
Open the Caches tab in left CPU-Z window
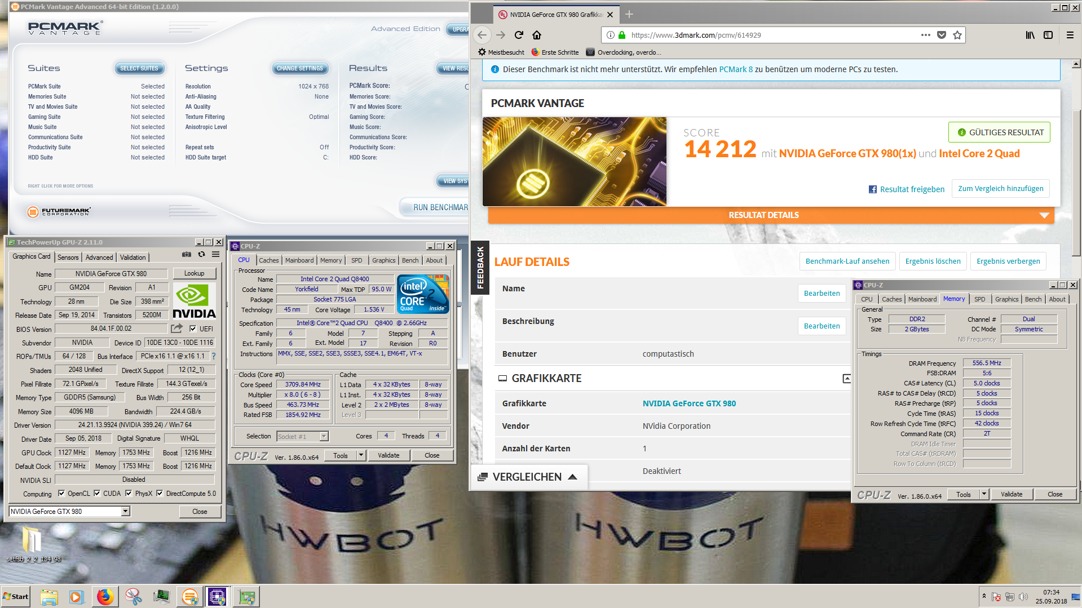point(269,260)
